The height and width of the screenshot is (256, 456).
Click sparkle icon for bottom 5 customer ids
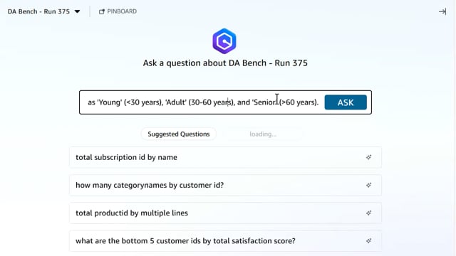[369, 241]
